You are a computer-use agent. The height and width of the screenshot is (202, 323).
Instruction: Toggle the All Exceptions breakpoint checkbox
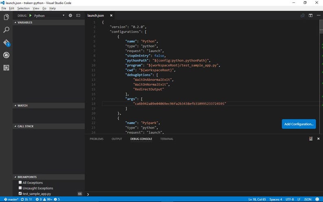[20, 182]
